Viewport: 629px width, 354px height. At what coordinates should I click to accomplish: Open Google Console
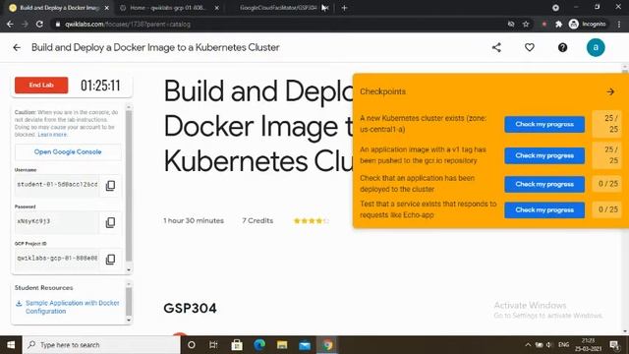point(68,152)
